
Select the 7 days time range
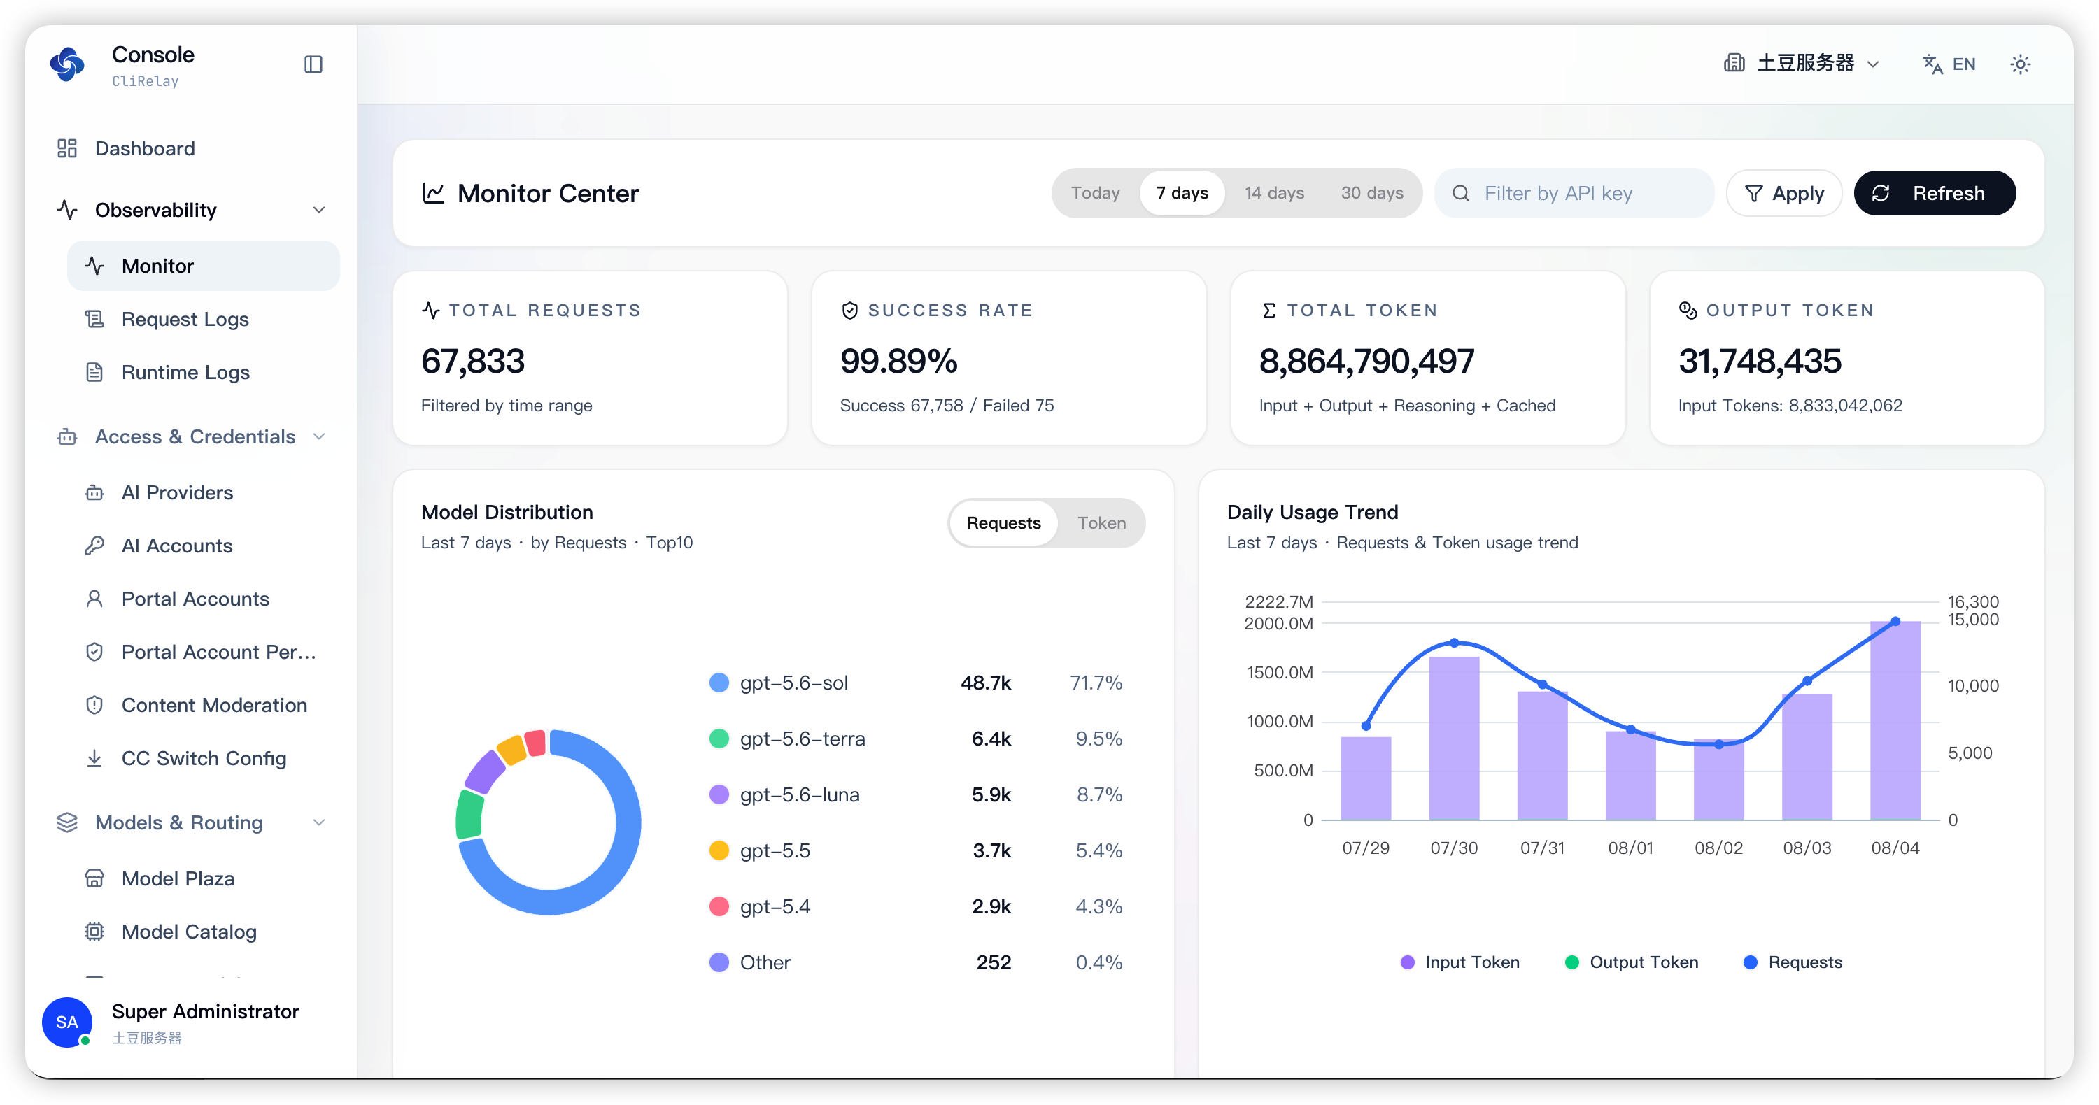(x=1182, y=193)
